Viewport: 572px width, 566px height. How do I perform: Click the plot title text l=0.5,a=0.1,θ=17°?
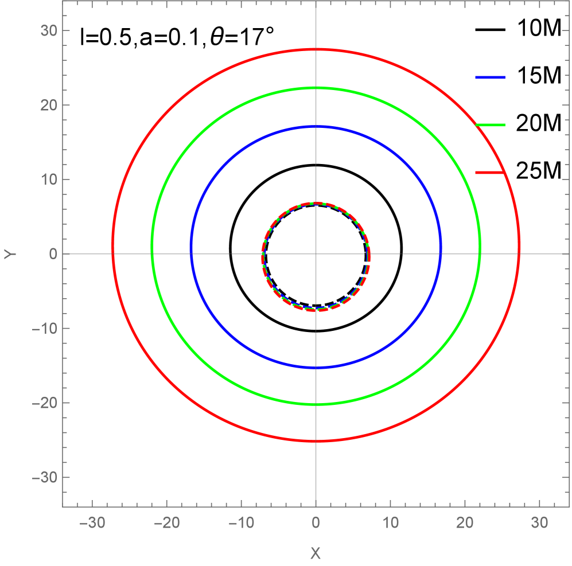[177, 37]
